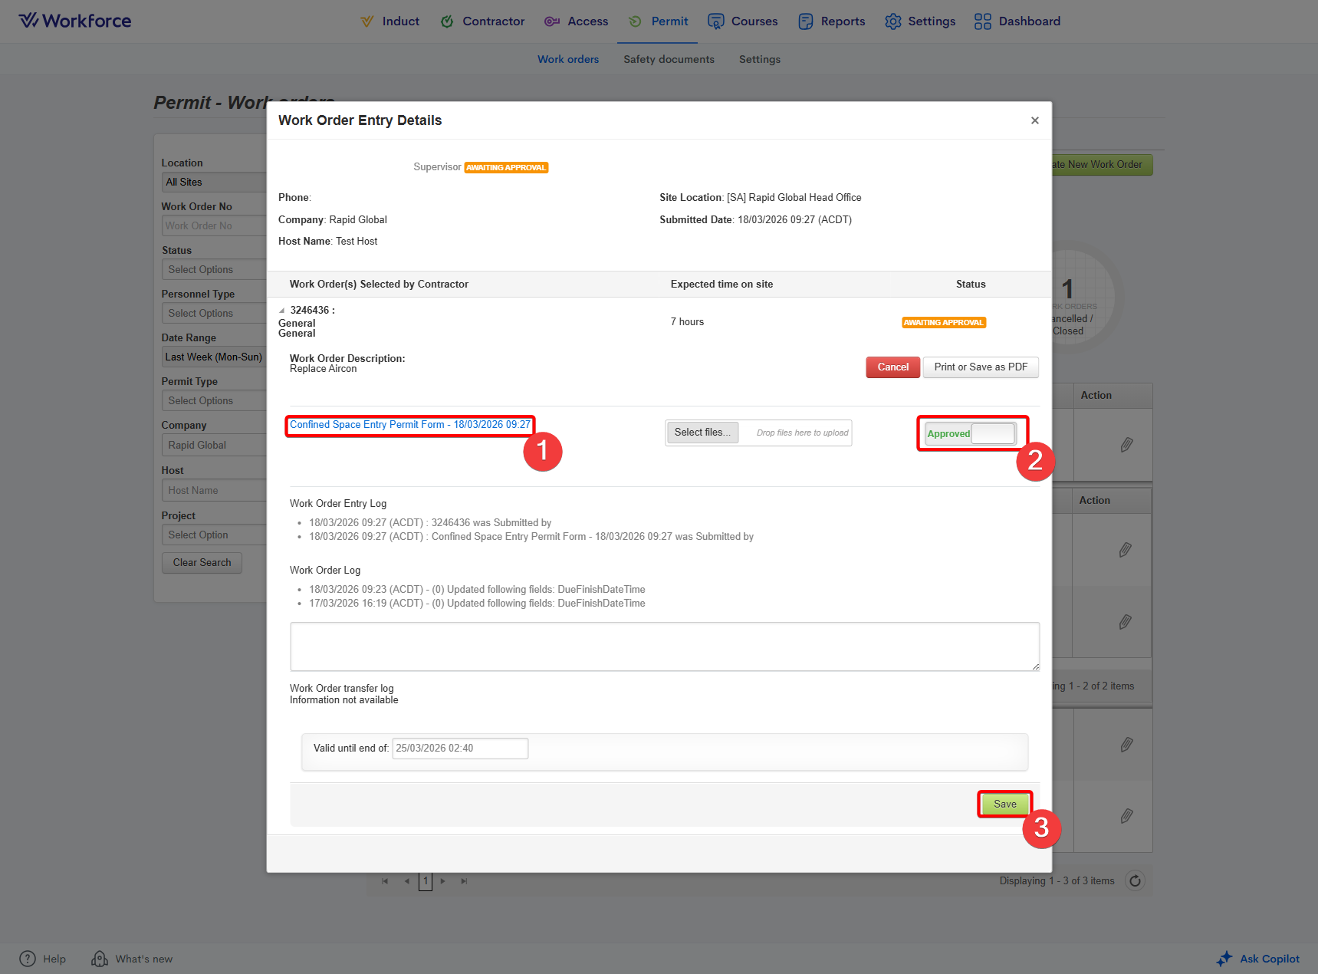Open the Courses module icon

pyautogui.click(x=715, y=21)
